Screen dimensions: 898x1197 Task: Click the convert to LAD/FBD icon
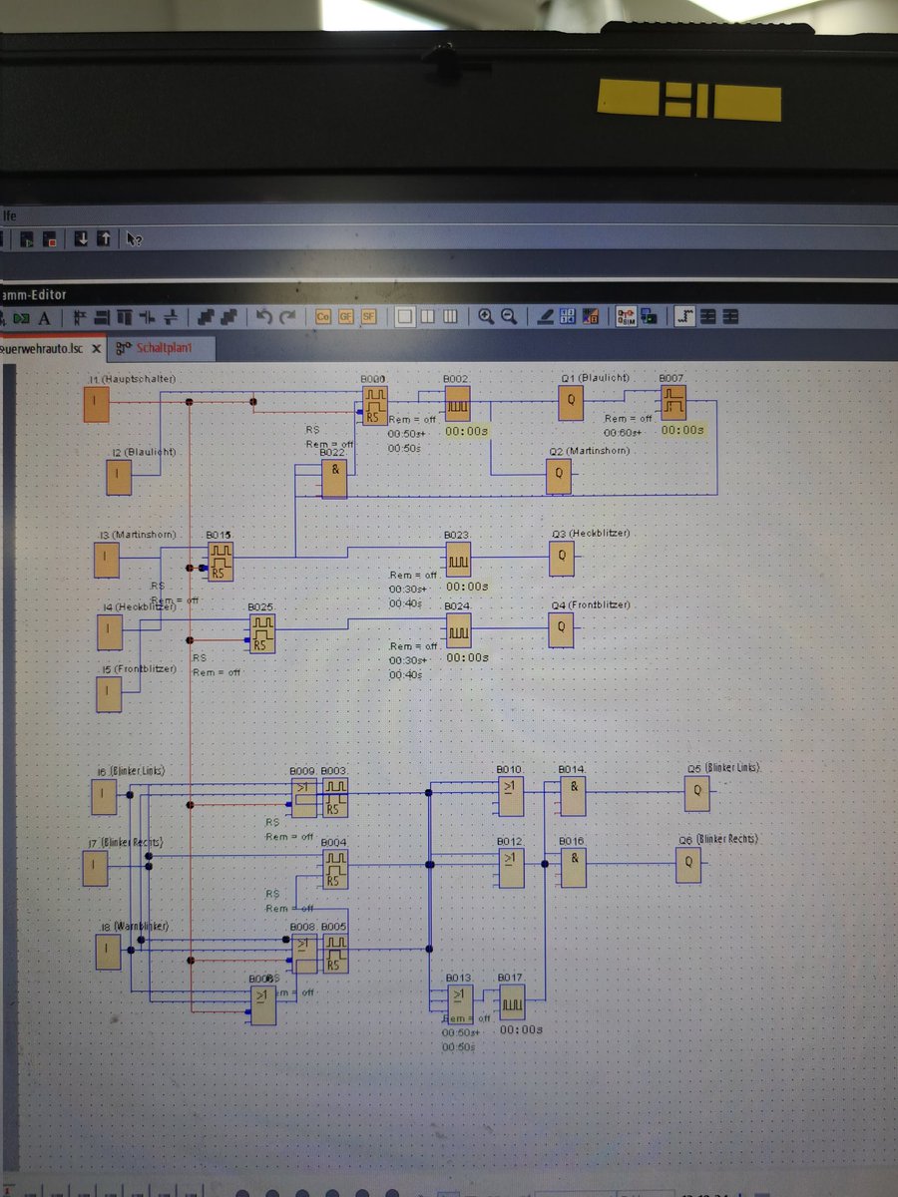591,316
